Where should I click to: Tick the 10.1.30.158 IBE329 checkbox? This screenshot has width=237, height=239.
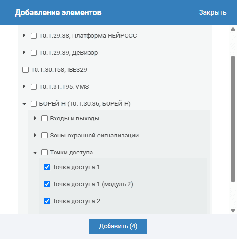point(25,70)
